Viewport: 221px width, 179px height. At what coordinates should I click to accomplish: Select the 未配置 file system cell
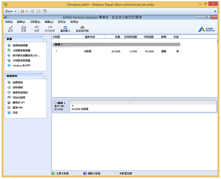point(87,51)
